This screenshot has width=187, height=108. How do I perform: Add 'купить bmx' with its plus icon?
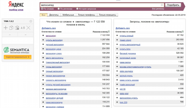[x=117, y=49]
